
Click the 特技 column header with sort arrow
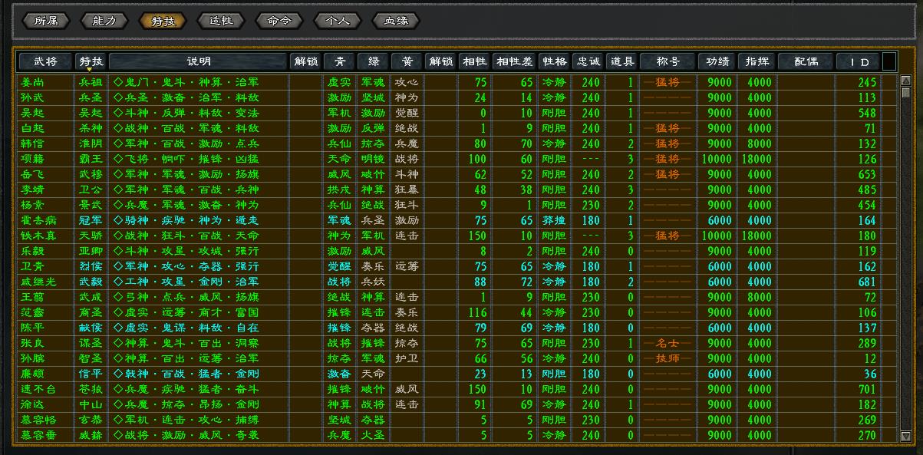click(91, 61)
